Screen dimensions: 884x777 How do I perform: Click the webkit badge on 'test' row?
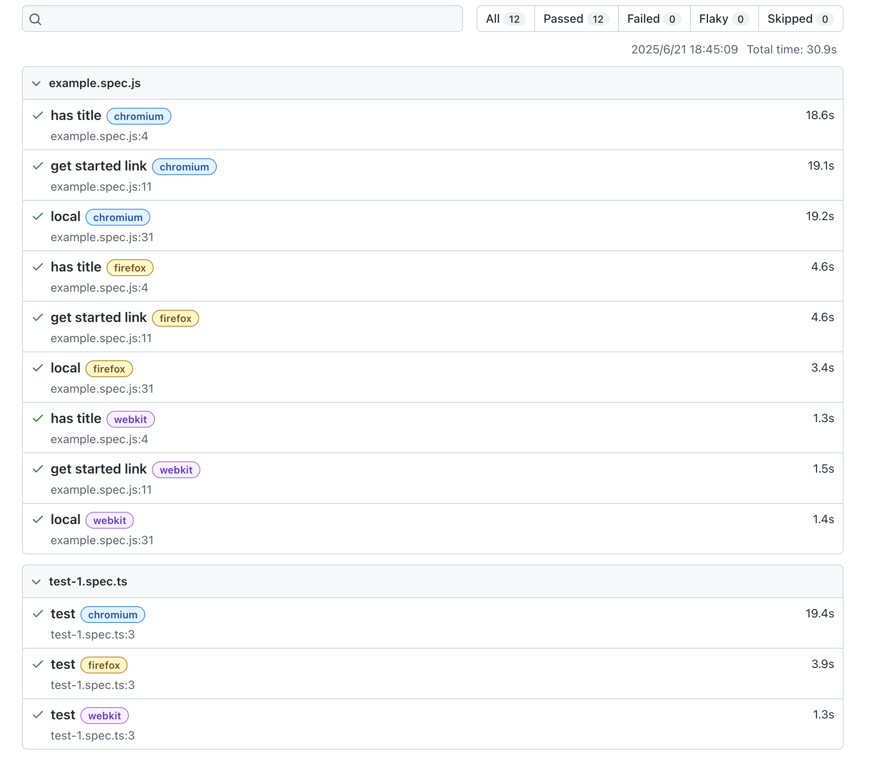104,716
